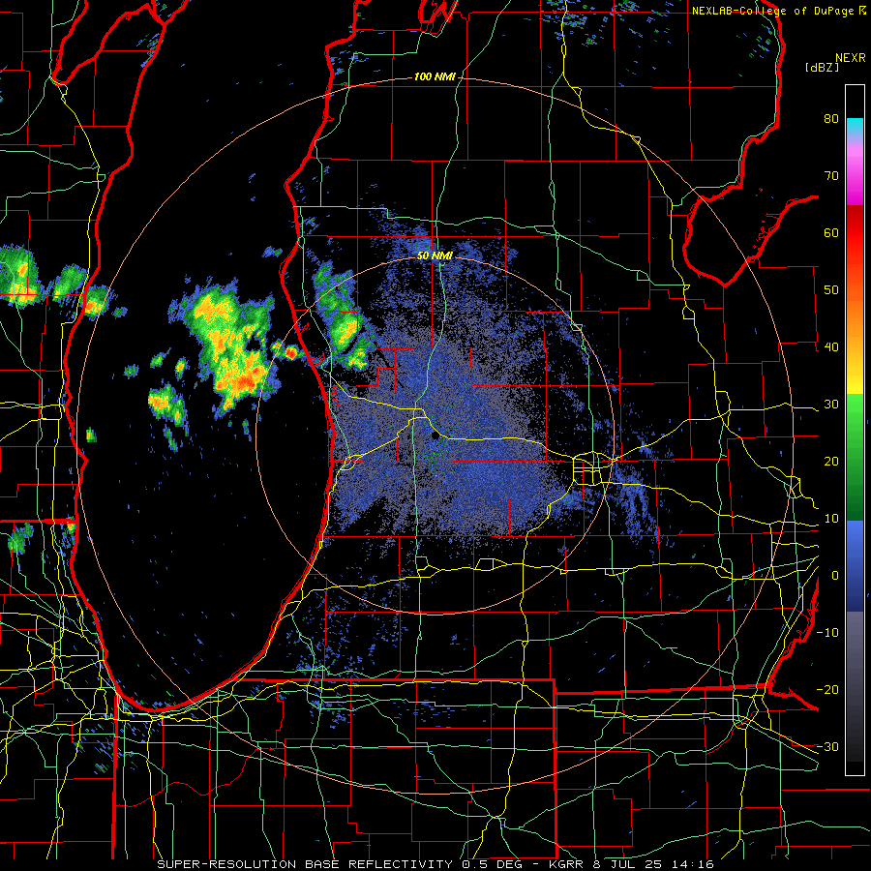The image size is (871, 871).
Task: Click the 80 value on the dBZ scale
Action: [831, 118]
